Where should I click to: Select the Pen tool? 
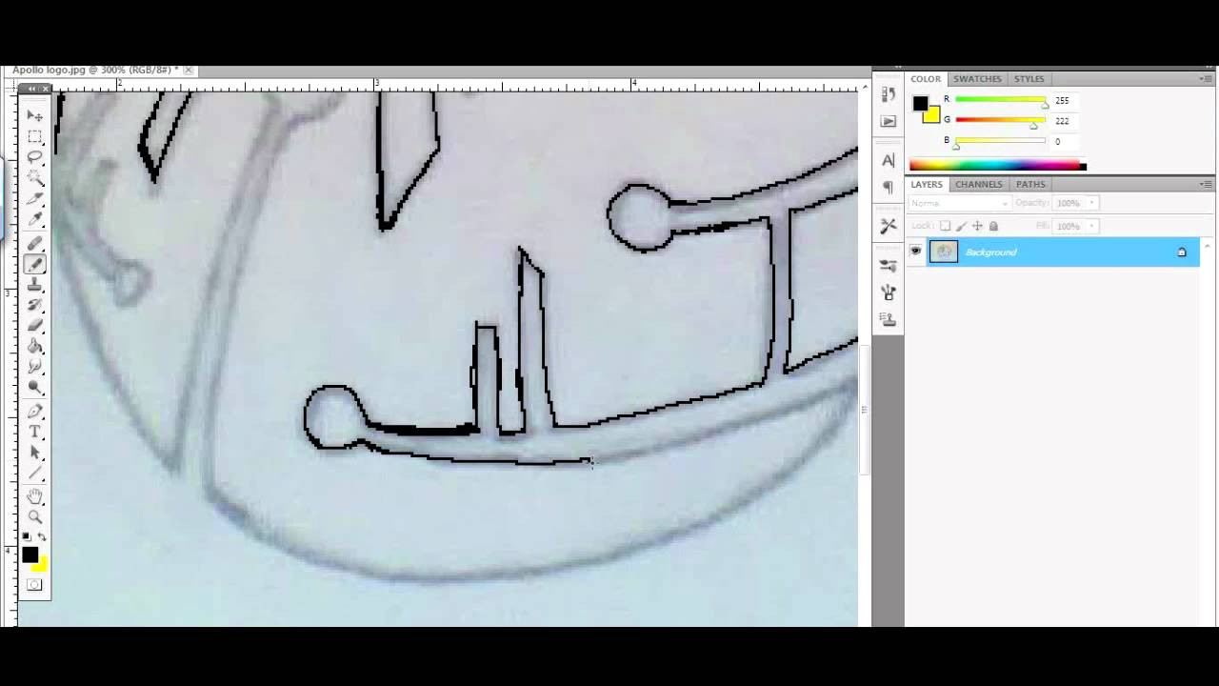(x=35, y=412)
